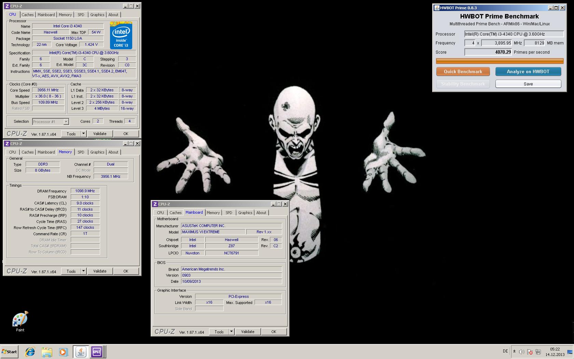
Task: Click BIOS Version value 0903
Action: (231, 275)
